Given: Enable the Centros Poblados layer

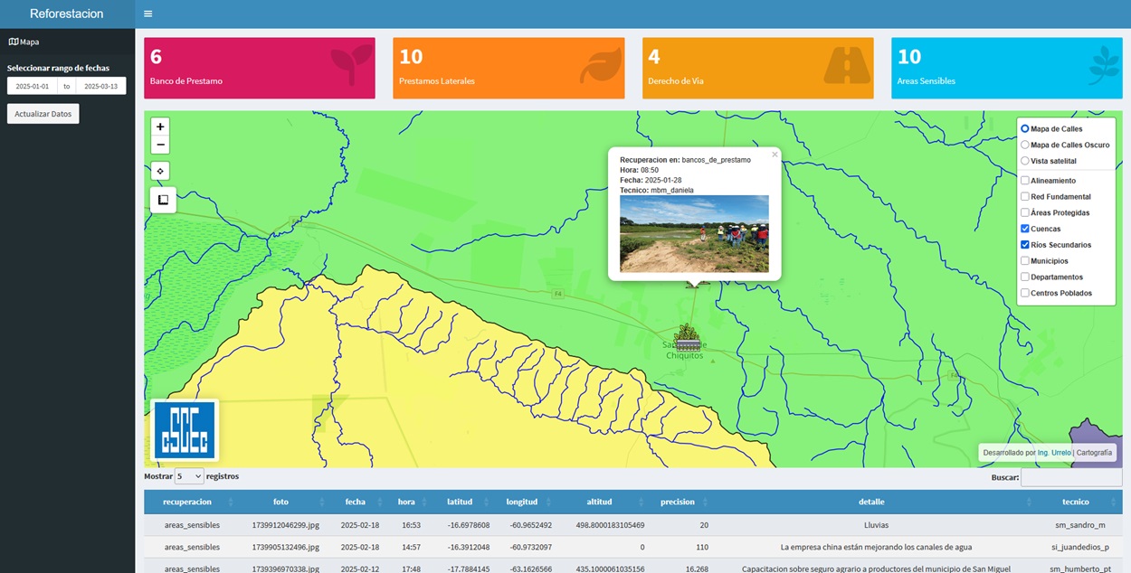Looking at the screenshot, I should point(1025,293).
